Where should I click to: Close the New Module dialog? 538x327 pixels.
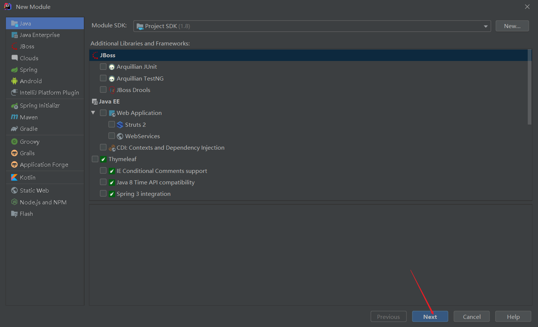pos(527,7)
